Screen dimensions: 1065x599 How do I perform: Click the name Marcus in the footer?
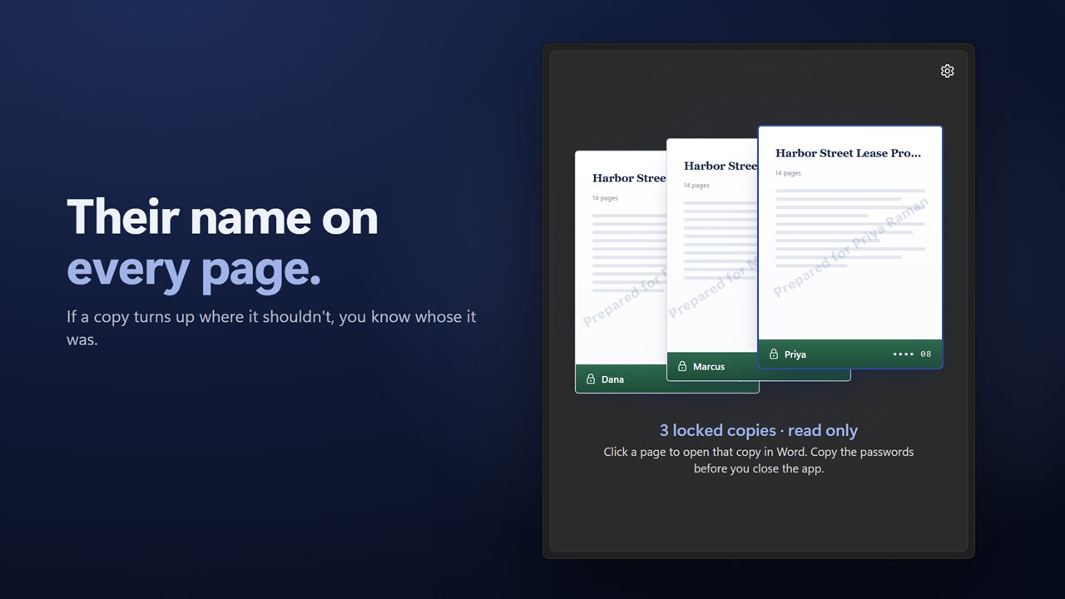[709, 367]
